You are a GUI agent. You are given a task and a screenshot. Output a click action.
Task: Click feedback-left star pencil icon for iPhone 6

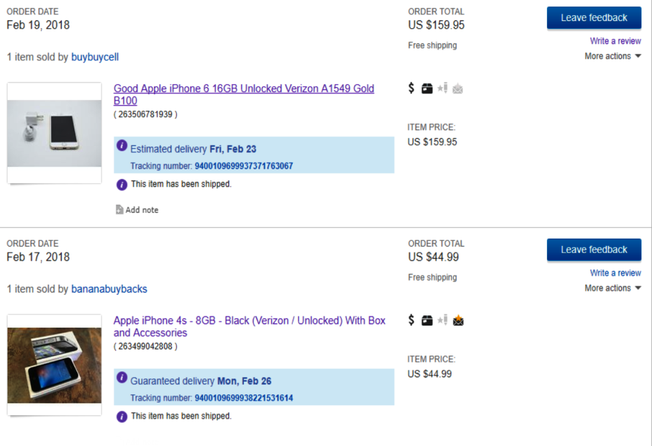pyautogui.click(x=443, y=89)
